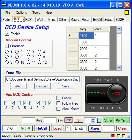This screenshot has width=132, height=140.
Task: Decrement the numeric spinner down arrow
Action: tap(93, 122)
